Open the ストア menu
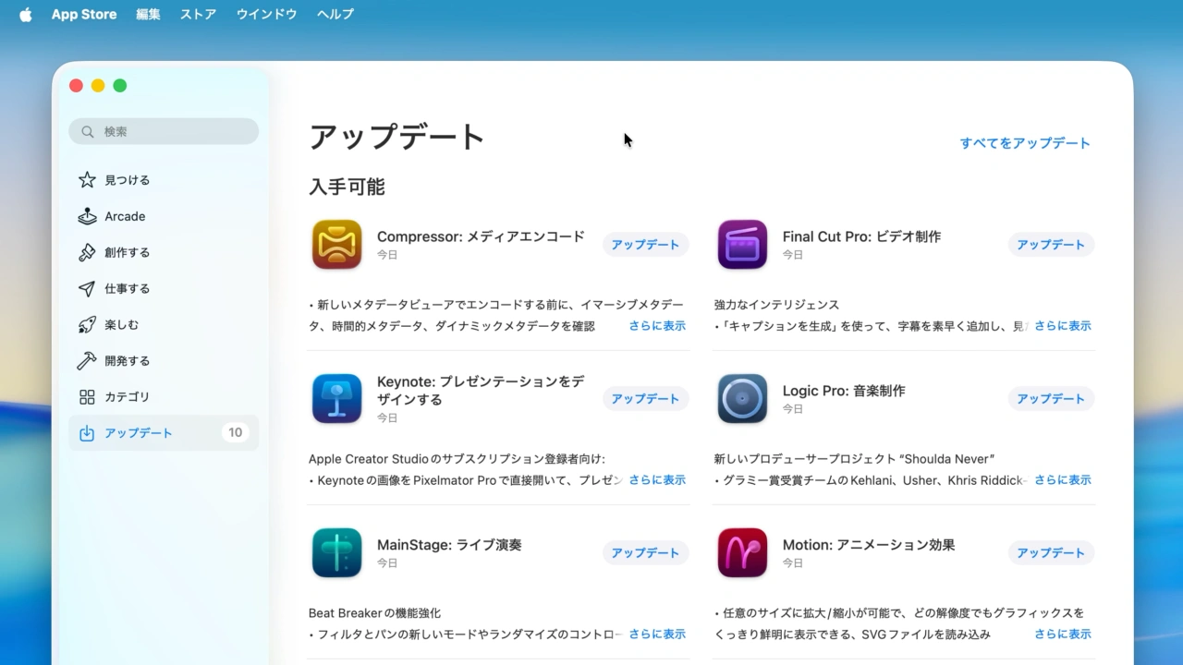1183x665 pixels. pos(198,15)
